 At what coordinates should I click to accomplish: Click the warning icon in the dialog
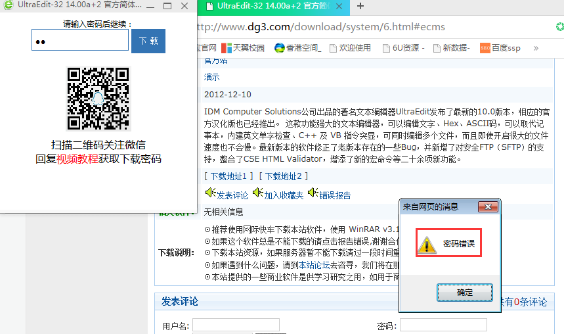427,245
